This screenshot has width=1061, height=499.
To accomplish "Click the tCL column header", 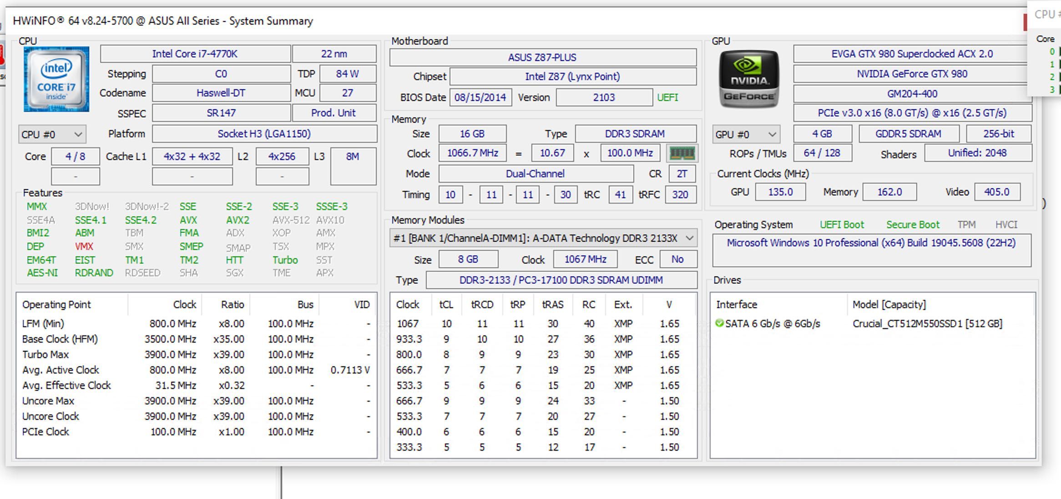I will (446, 304).
